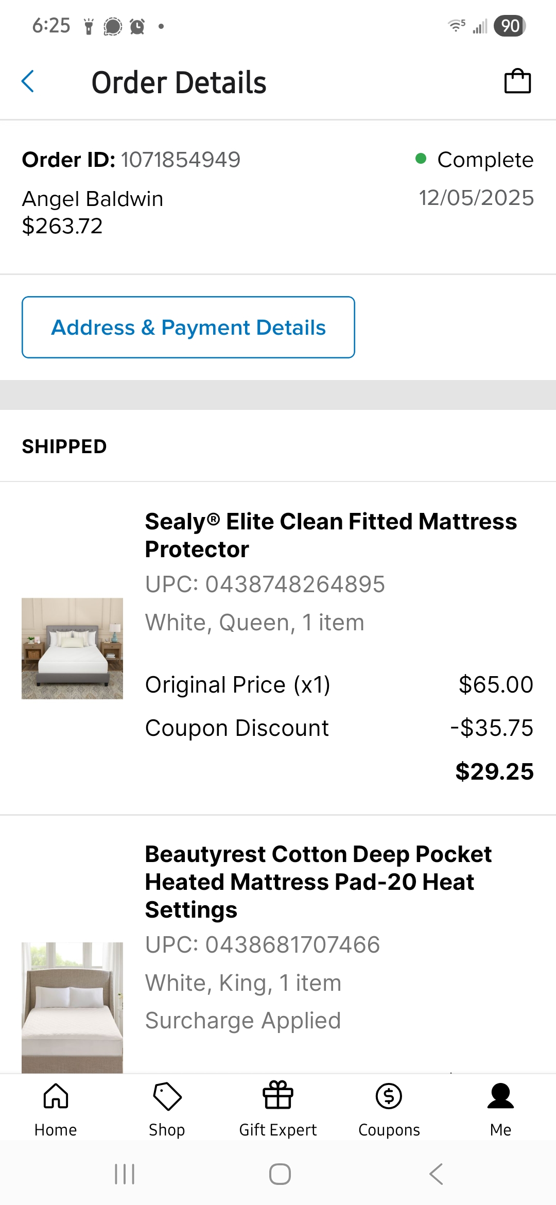Open Gift Expert gift icon
Image resolution: width=556 pixels, height=1205 pixels.
coord(278,1095)
